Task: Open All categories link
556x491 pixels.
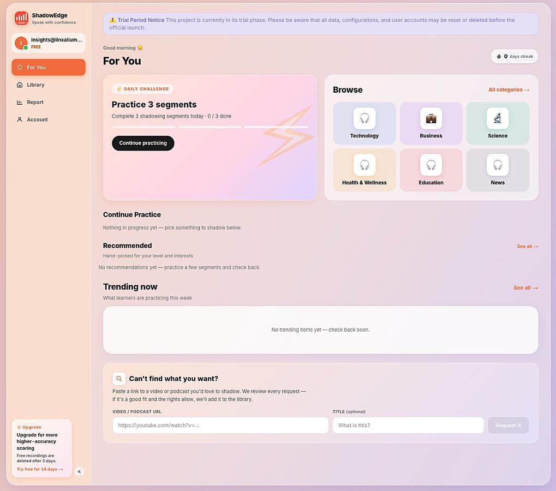Action: coord(509,89)
